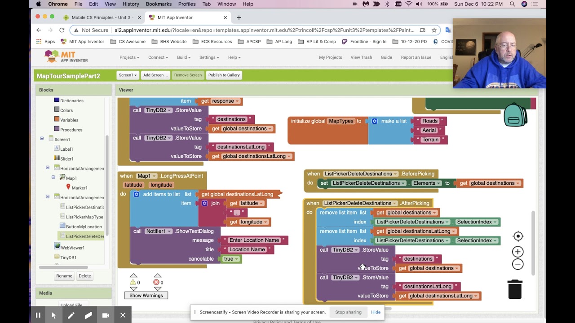Click the Show Warnings button

point(146,295)
